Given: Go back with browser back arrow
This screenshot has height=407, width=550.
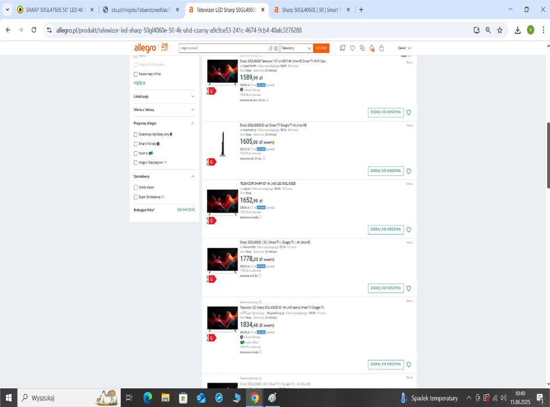Looking at the screenshot, I should 8,30.
